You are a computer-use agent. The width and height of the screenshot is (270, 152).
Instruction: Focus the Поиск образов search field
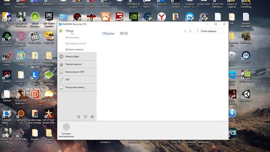(x=209, y=31)
